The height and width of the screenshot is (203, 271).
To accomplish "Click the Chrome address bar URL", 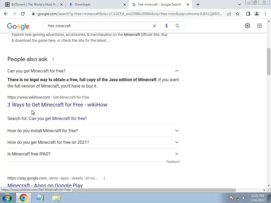I will coord(130,14).
